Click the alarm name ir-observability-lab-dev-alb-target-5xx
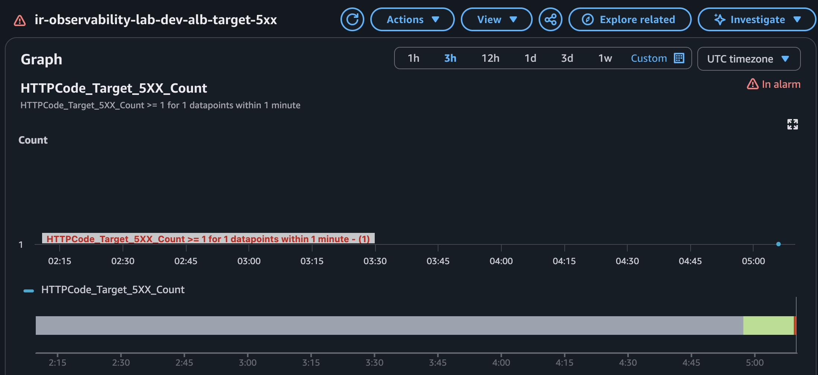Viewport: 818px width, 375px height. pyautogui.click(x=156, y=20)
